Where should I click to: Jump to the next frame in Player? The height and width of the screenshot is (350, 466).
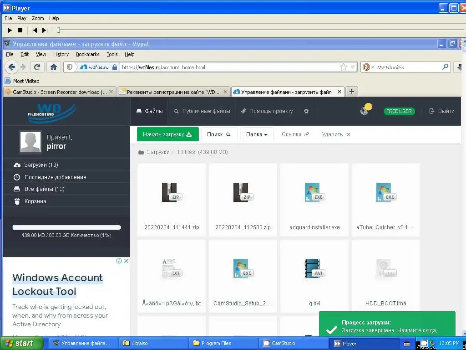pyautogui.click(x=45, y=30)
